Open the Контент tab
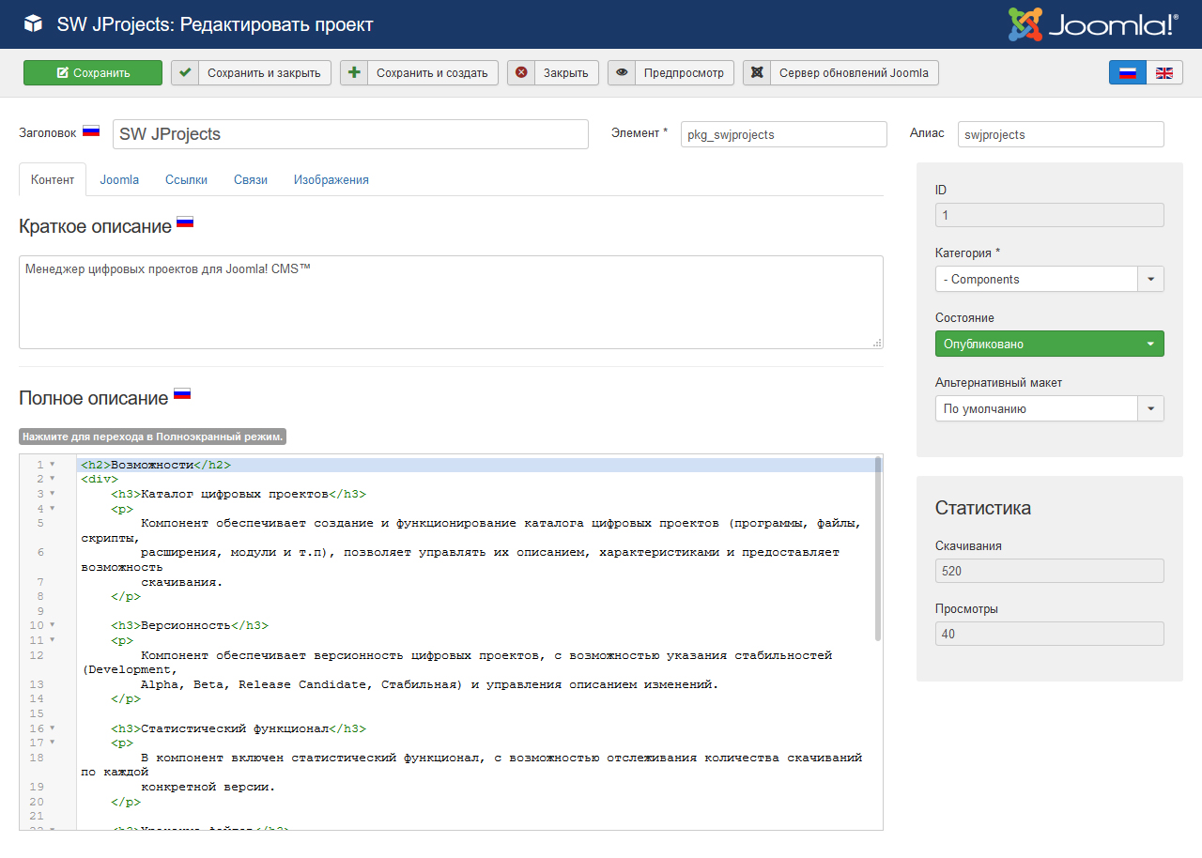1202x858 pixels. [53, 179]
